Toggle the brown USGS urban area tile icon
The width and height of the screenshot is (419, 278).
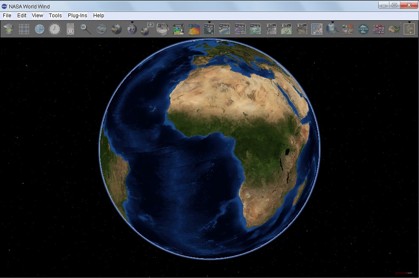[302, 29]
